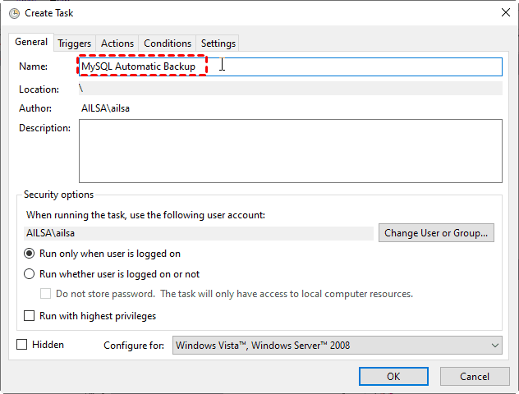The image size is (519, 394).
Task: Go to the Settings tab
Action: click(x=218, y=44)
